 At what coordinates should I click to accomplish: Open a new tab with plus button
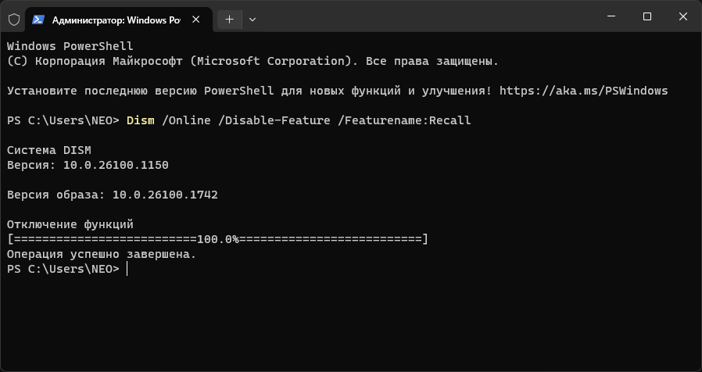[x=230, y=17]
